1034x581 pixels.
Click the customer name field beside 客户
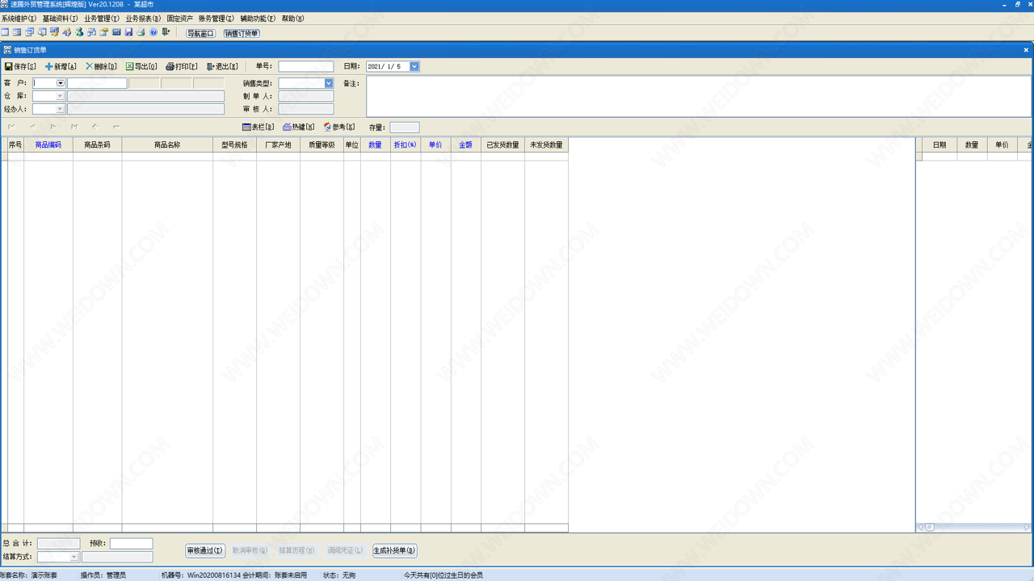point(97,83)
